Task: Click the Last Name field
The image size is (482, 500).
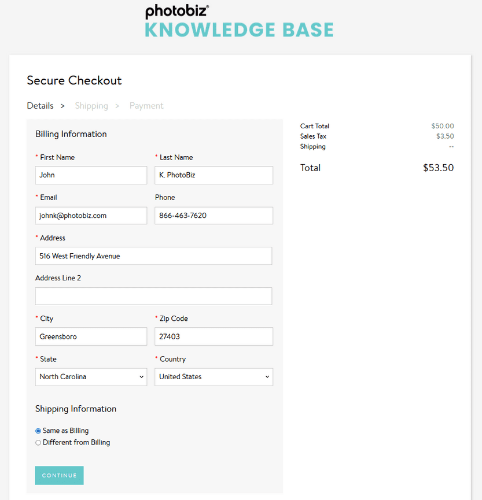Action: coord(214,175)
